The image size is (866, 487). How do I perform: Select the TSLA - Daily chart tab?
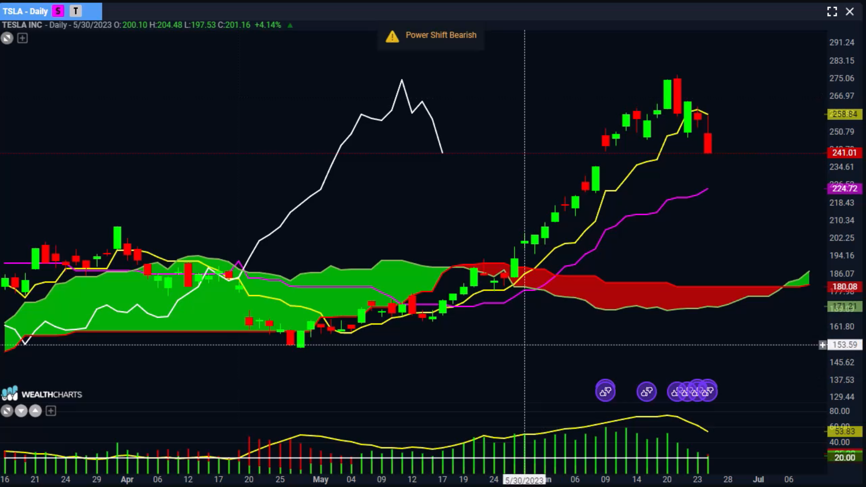[51, 11]
